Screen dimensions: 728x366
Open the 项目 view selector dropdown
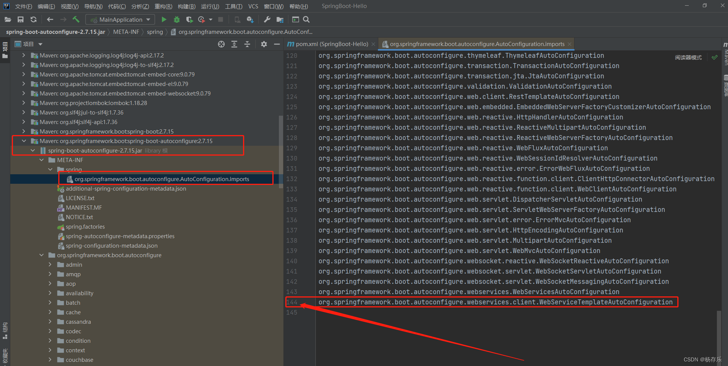[40, 44]
